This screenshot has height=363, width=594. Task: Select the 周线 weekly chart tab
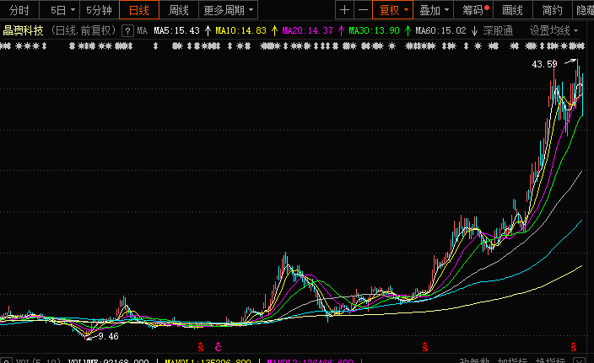pos(178,10)
